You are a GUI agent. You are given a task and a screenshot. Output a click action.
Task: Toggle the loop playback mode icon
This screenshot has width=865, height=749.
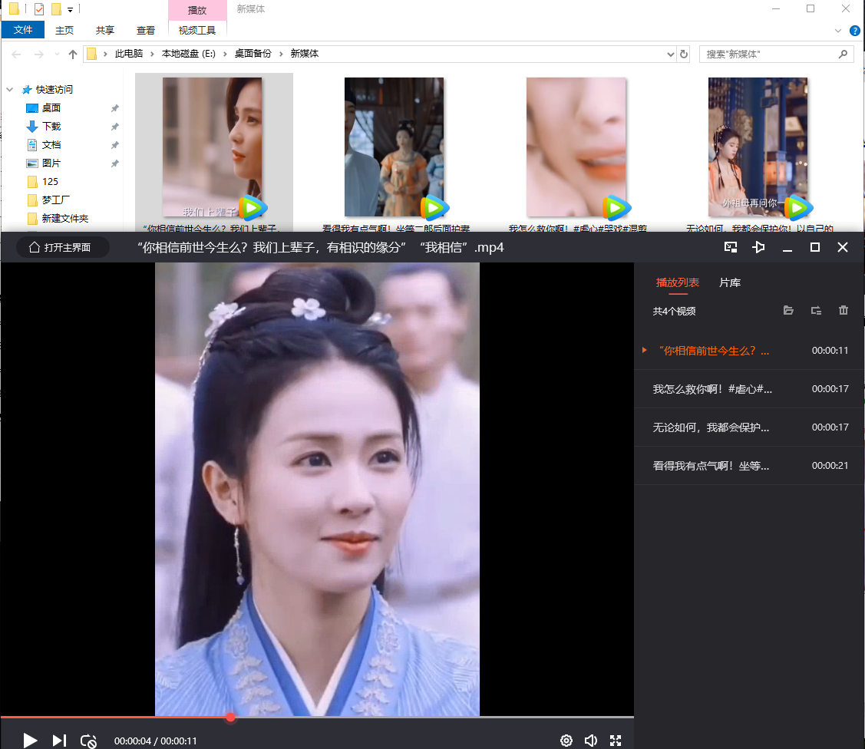click(88, 741)
